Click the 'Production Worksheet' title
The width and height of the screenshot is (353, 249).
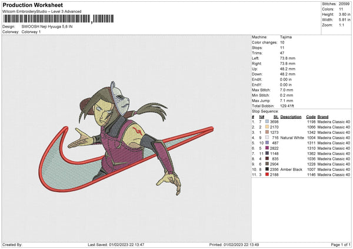pyautogui.click(x=32, y=5)
